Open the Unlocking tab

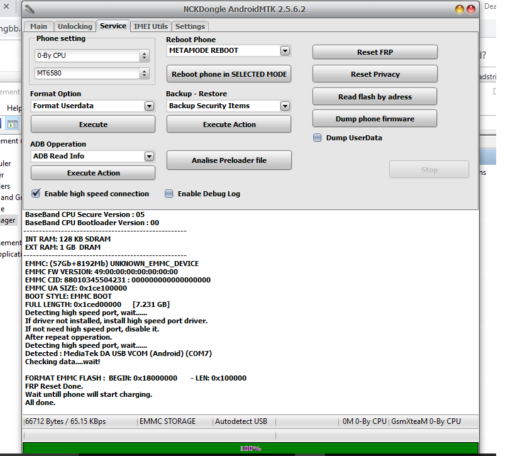(x=75, y=26)
